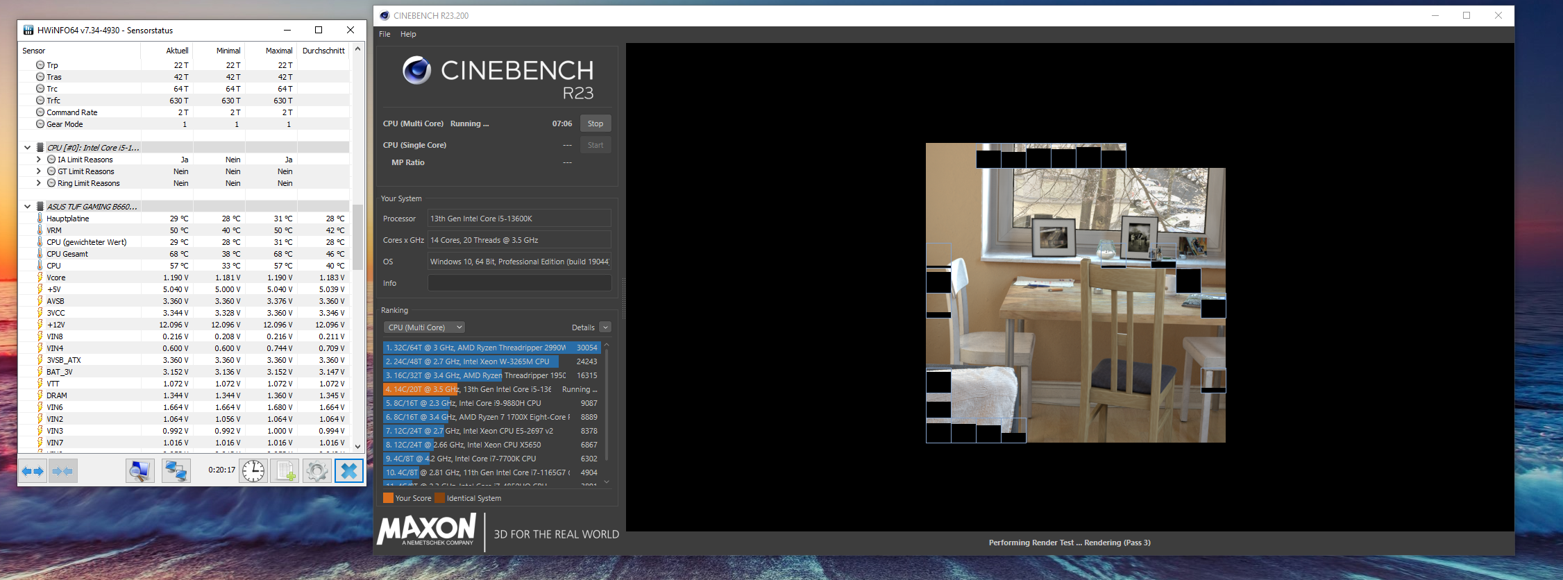Viewport: 1563px width, 580px height.
Task: Open HWiNFO sensor settings gear icon
Action: pos(316,471)
